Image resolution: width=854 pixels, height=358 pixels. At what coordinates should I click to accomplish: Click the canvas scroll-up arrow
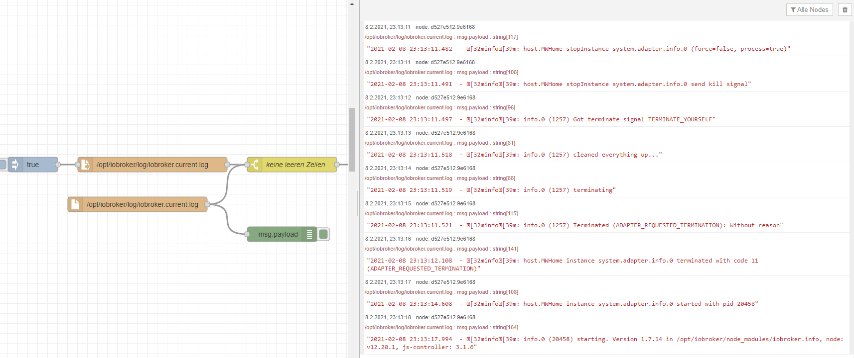tap(352, 4)
